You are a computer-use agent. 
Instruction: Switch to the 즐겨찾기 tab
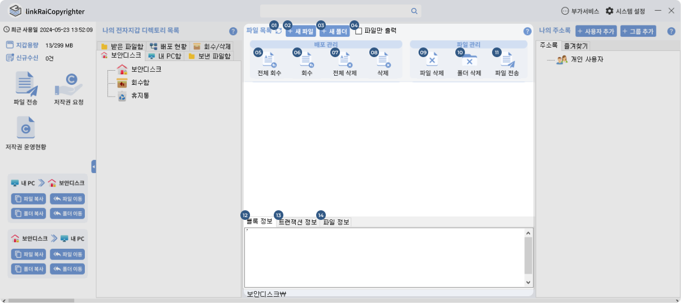coord(575,46)
